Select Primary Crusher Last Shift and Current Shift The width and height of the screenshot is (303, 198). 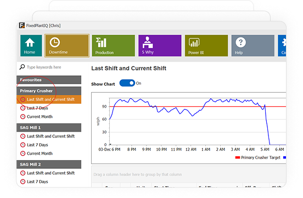click(49, 99)
